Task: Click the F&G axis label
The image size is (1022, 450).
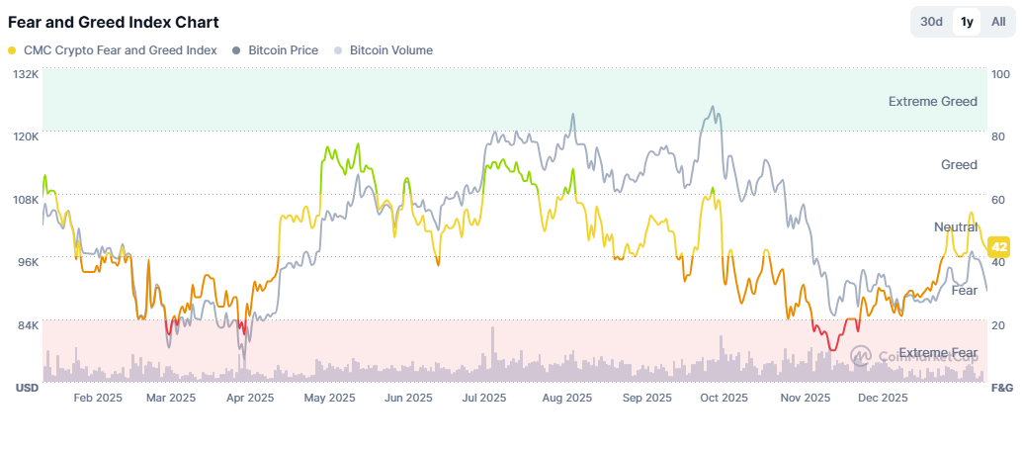Action: [x=1002, y=388]
